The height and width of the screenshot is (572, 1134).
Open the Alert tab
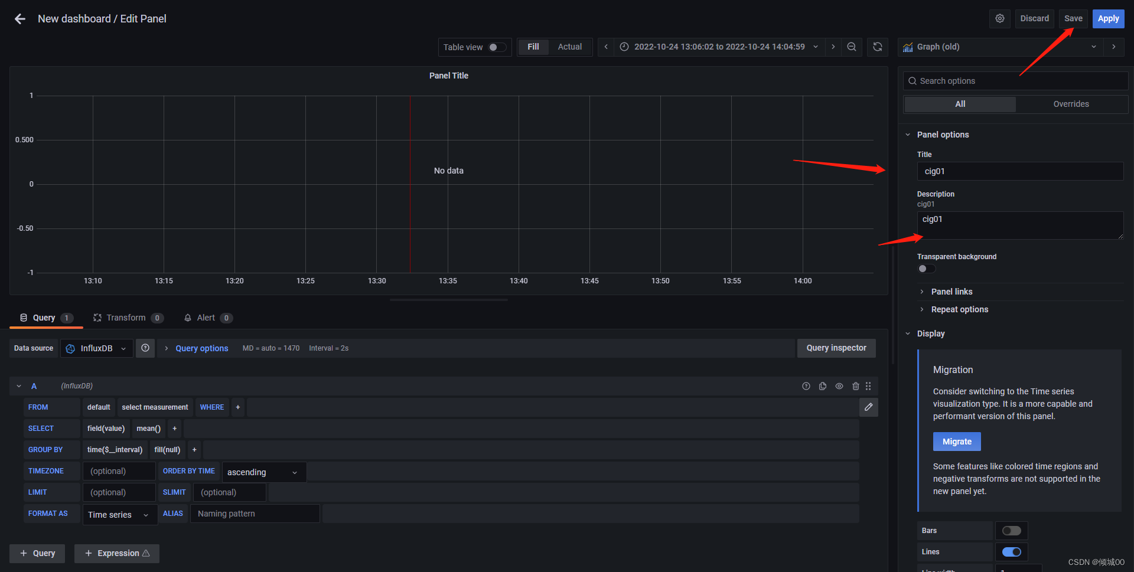[x=208, y=318]
